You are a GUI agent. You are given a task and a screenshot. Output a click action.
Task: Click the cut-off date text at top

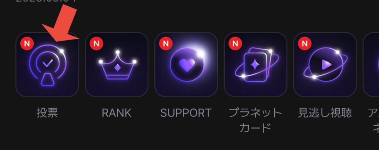pyautogui.click(x=46, y=1)
